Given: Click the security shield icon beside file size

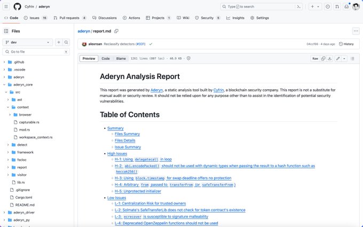Looking at the screenshot, I should 188,58.
